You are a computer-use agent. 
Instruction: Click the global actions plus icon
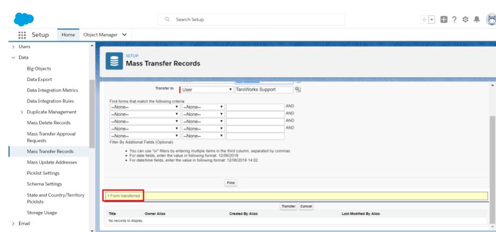pos(444,20)
